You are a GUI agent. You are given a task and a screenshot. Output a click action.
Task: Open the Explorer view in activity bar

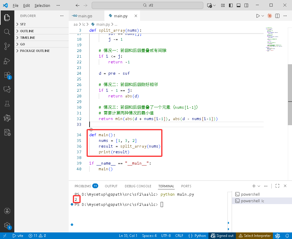pos(7,18)
